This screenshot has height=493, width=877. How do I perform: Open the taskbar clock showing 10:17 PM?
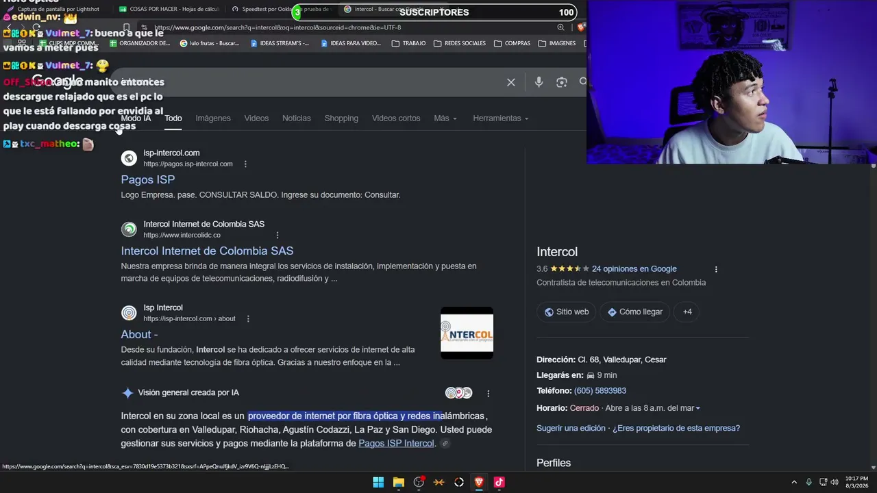[856, 482]
